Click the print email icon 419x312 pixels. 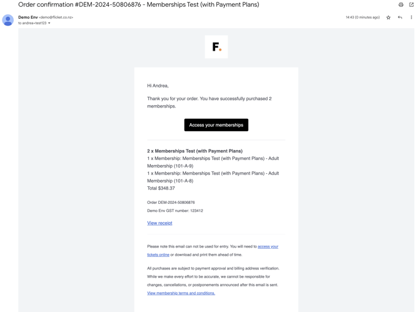coord(401,4)
